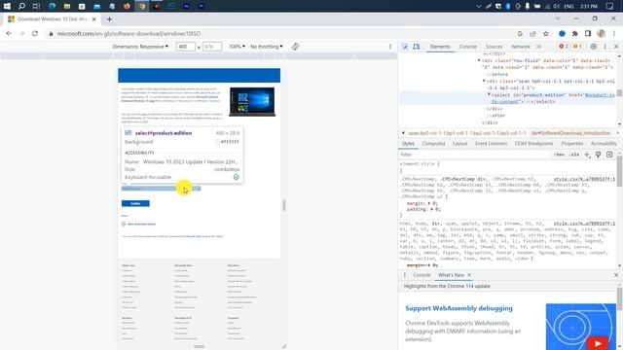Screen dimensions: 623x350
Task: Open a new browser tab
Action: pos(109,19)
